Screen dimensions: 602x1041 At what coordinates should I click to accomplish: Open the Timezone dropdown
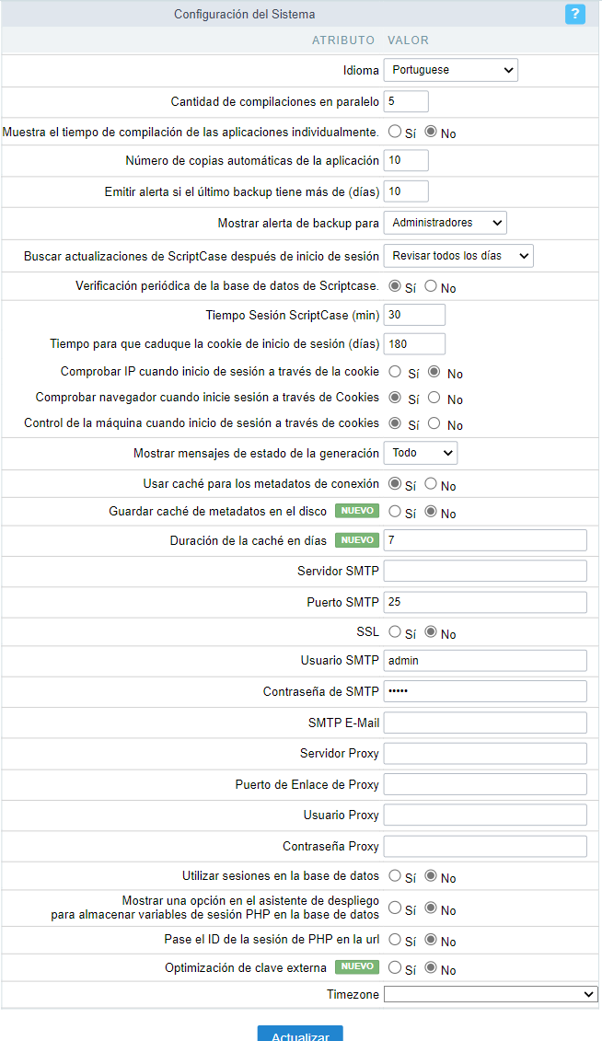(x=491, y=994)
